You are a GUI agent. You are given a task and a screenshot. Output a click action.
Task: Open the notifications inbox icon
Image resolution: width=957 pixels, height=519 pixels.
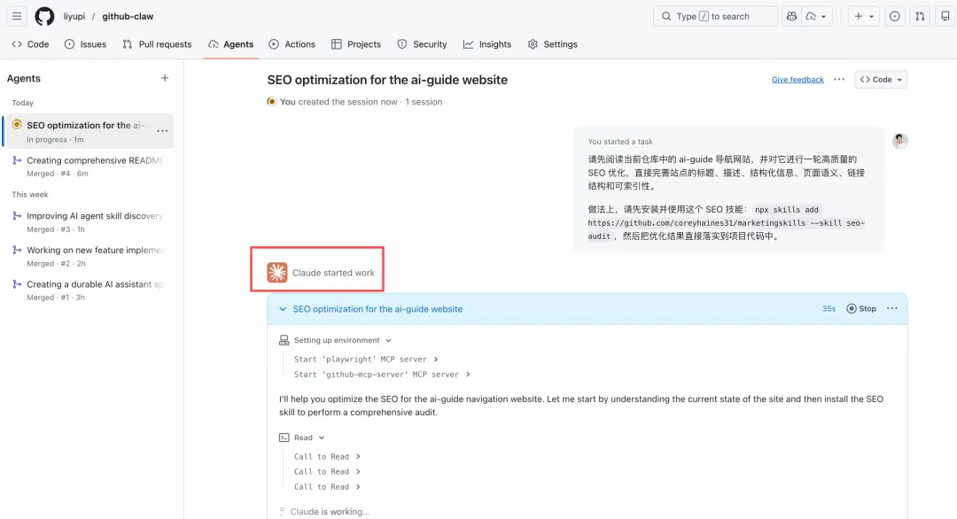pos(945,16)
